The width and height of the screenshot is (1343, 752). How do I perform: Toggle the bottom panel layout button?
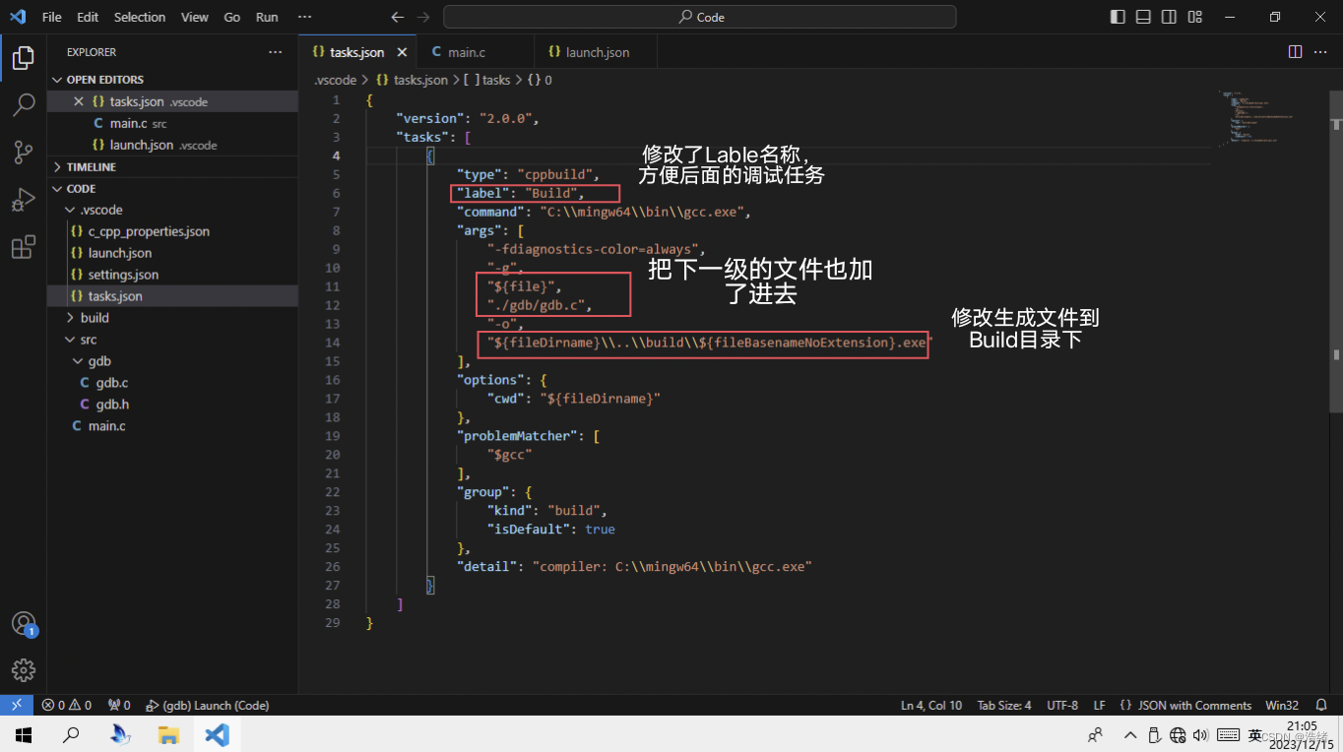click(x=1143, y=17)
